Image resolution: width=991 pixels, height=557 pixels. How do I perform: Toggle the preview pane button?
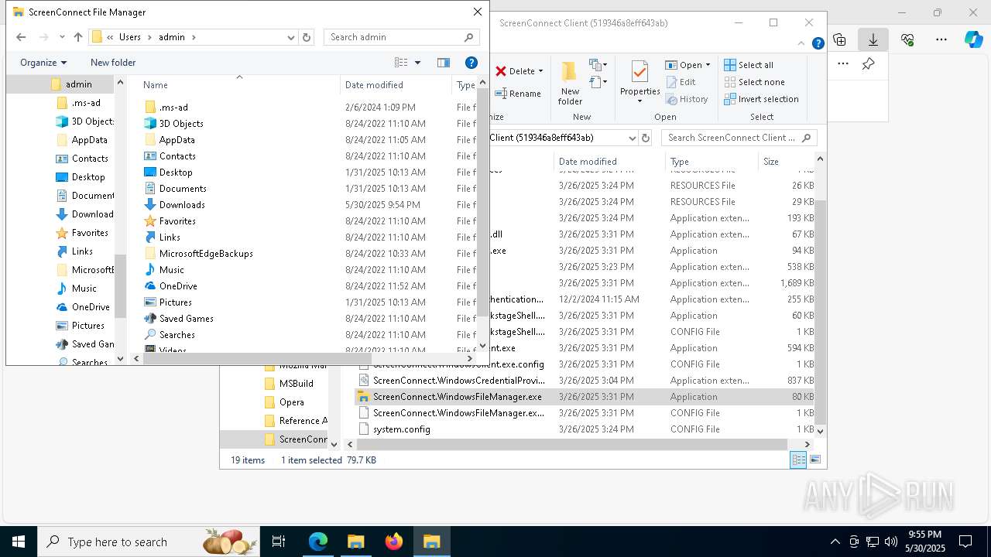pos(444,63)
